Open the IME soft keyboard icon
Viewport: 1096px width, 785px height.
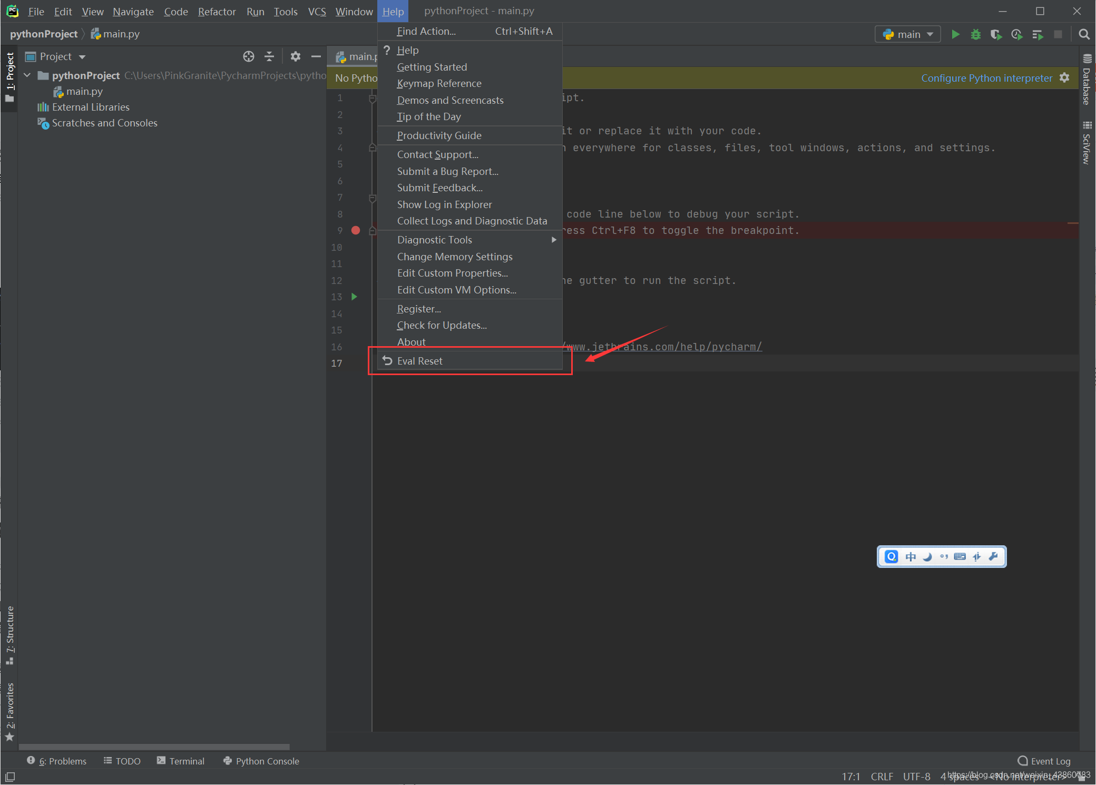tap(960, 556)
